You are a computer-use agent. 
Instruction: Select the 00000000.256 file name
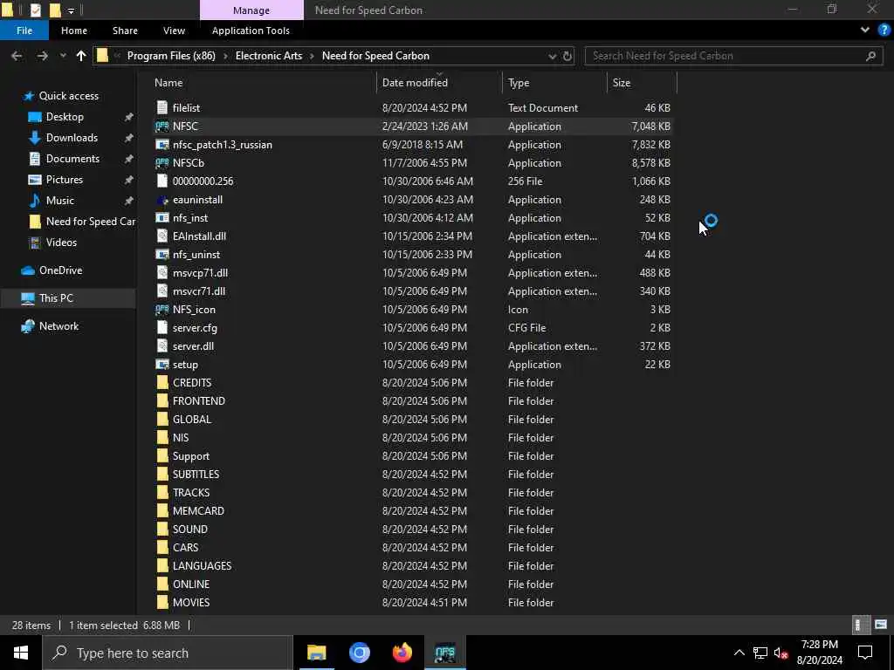[203, 181]
